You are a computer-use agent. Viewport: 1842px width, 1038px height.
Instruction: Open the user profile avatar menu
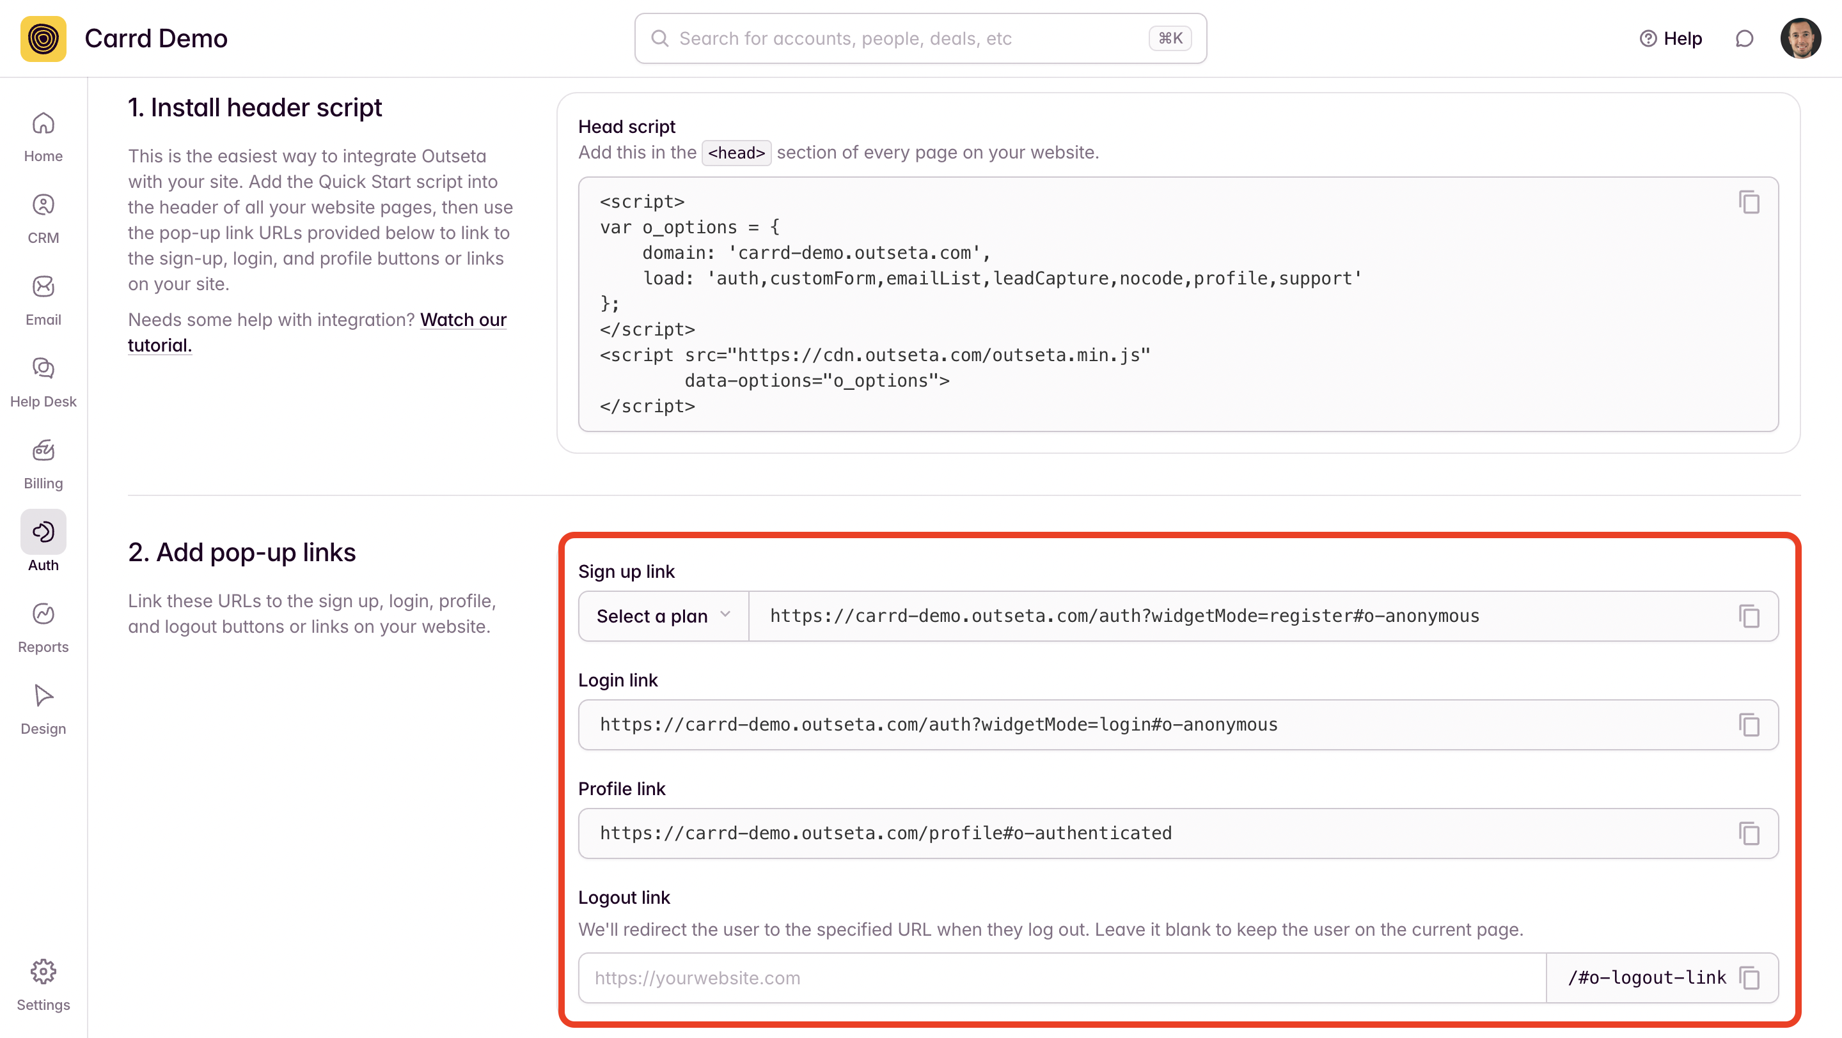(1800, 38)
